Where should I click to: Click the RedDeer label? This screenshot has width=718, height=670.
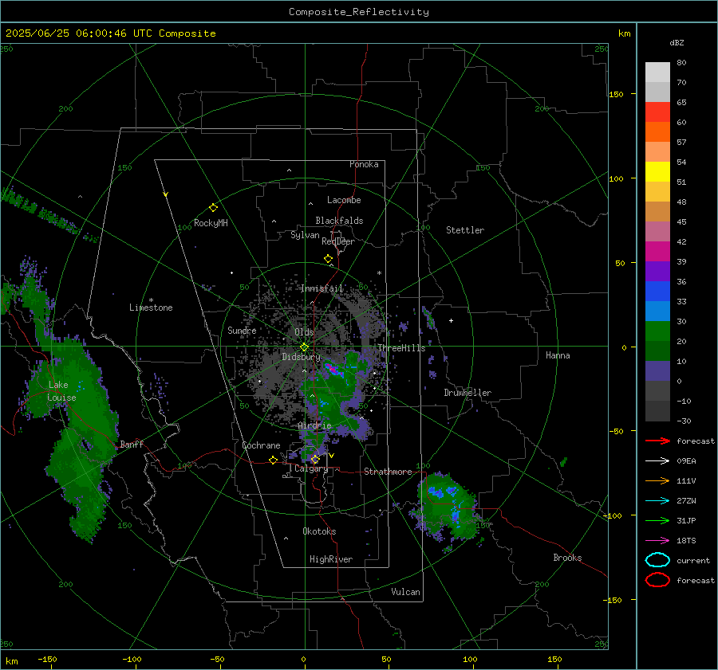338,241
